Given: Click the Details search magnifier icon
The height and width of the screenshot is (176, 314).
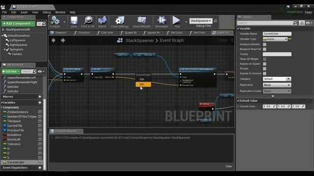Looking at the screenshot, I should pos(295,23).
